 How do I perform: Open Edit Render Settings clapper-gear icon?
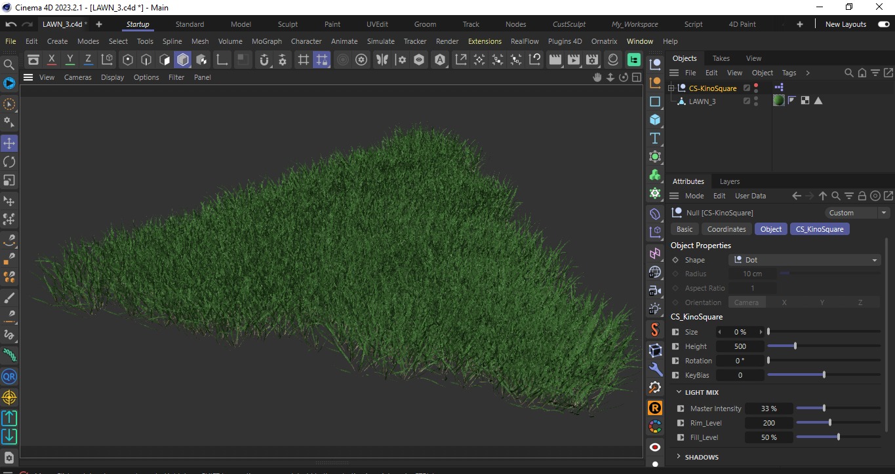click(x=592, y=60)
